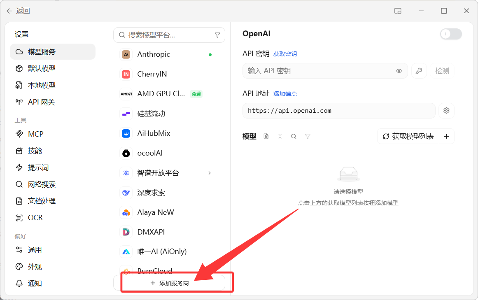Screen dimensions: 478x300
Task: Go to OCR settings
Action: pos(53,218)
